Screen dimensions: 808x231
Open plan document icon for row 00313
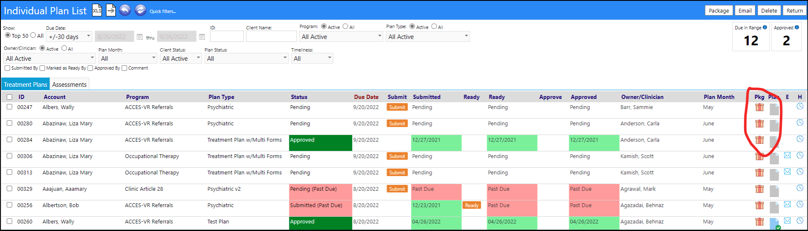click(774, 175)
